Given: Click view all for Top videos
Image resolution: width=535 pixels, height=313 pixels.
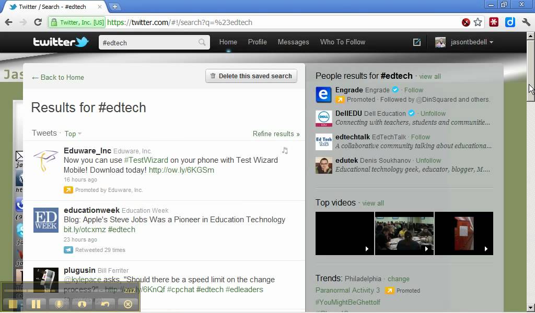Looking at the screenshot, I should 373,203.
